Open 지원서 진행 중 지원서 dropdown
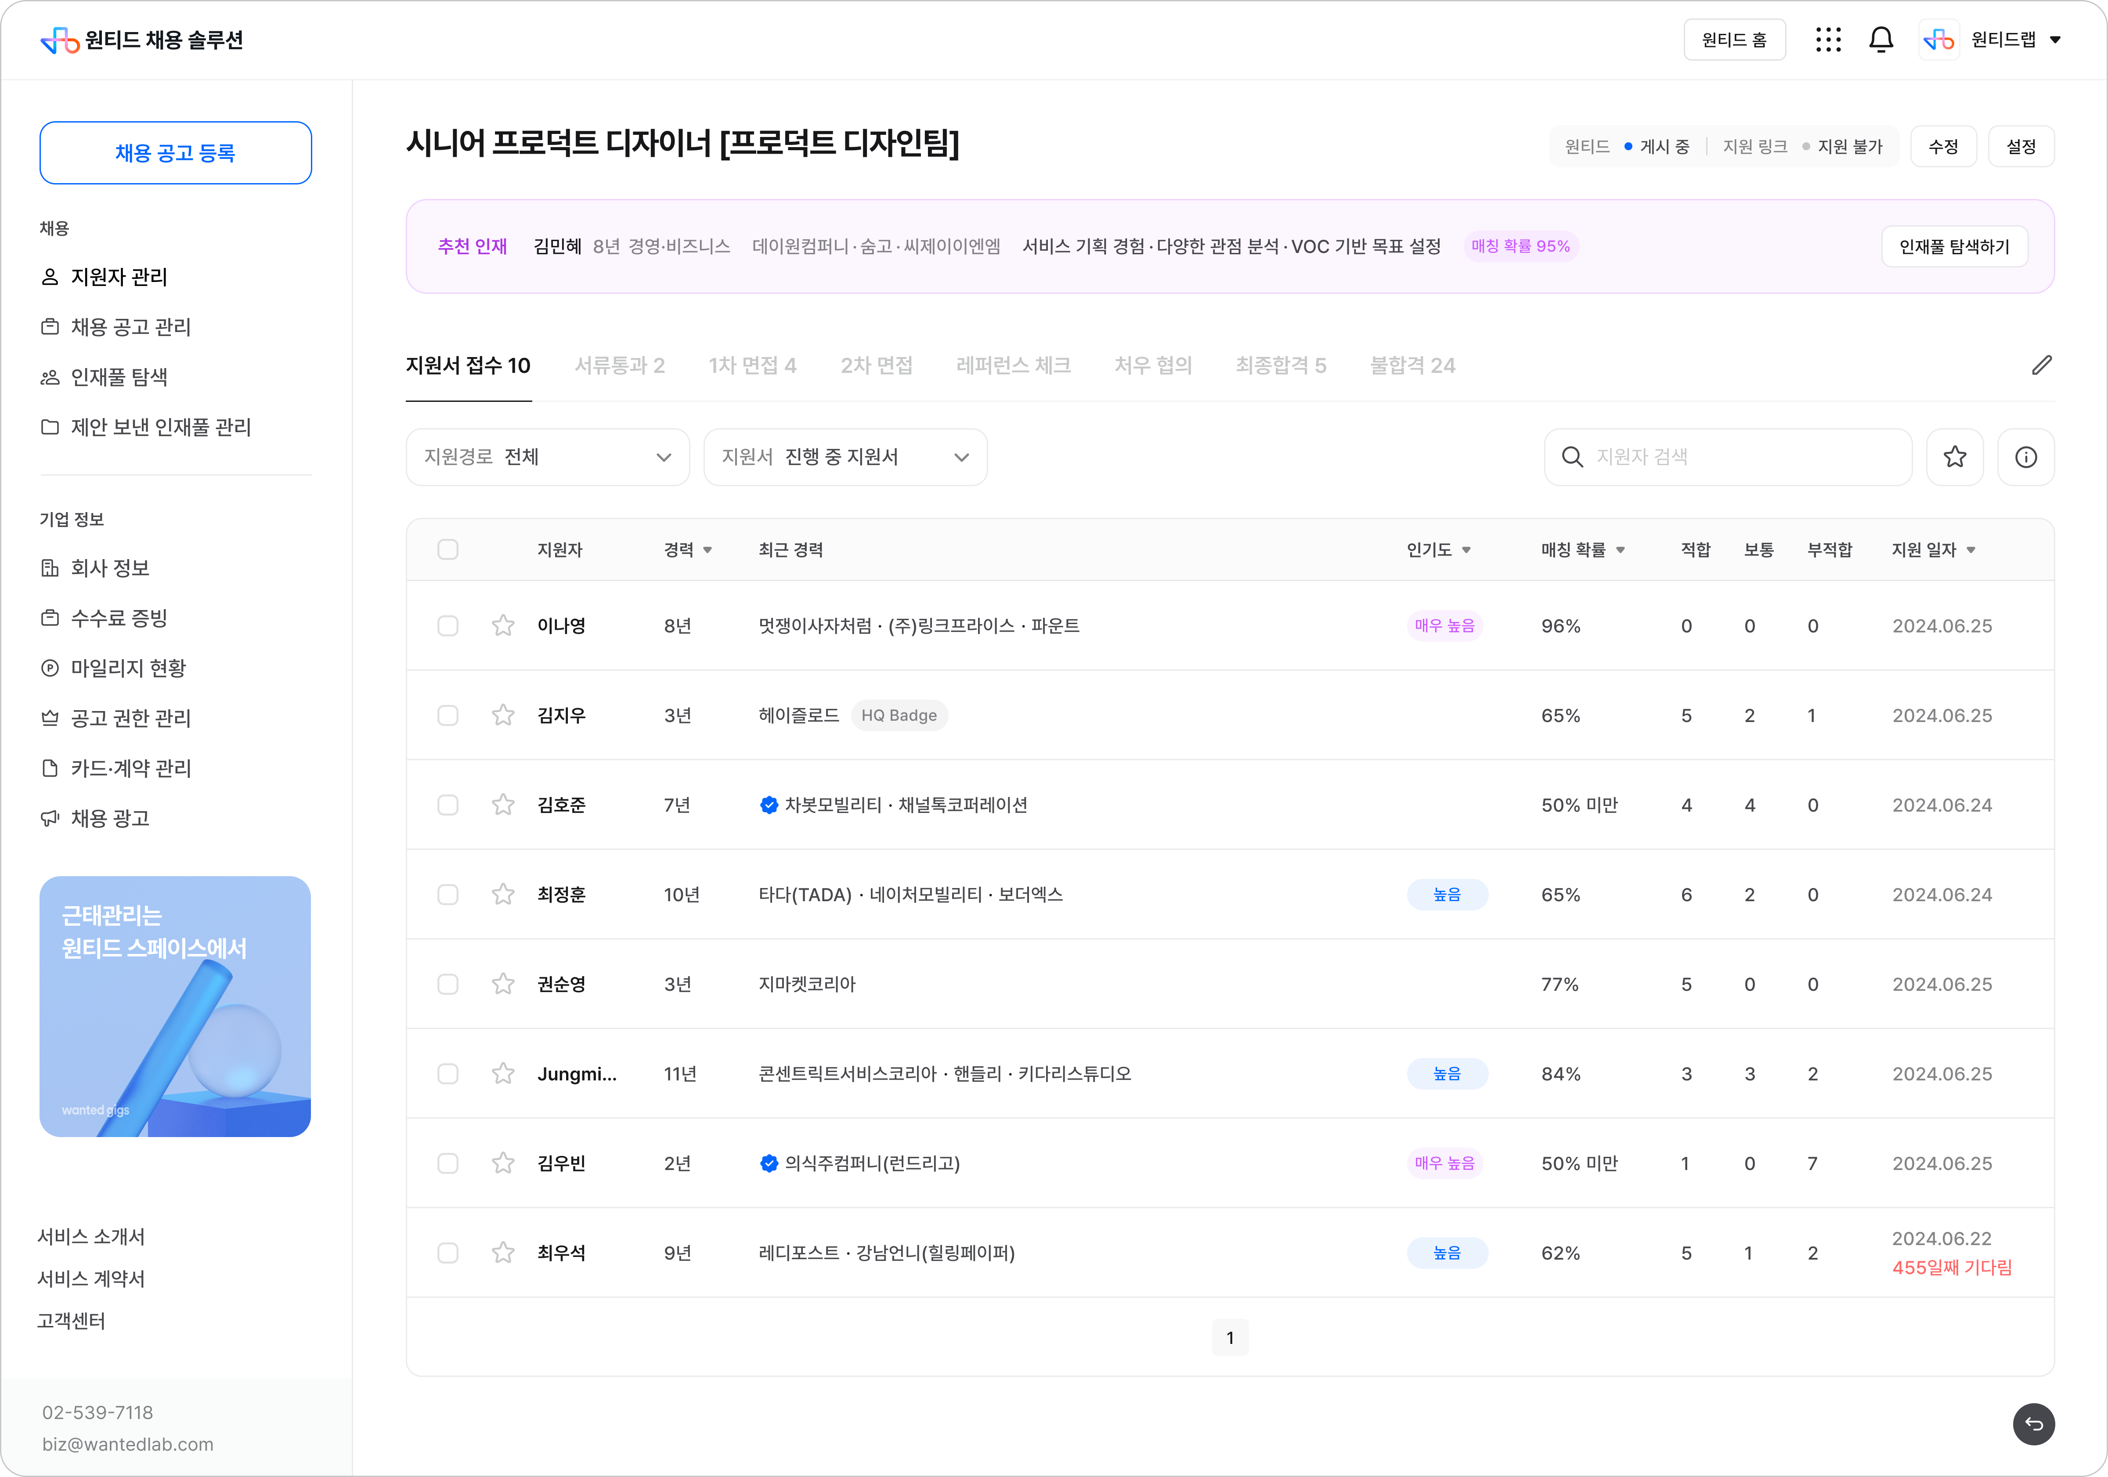 tap(845, 457)
